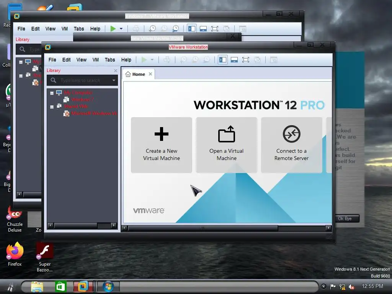
Task: Toggle show library button in the Windows 7 window toolbar
Action: (192, 29)
